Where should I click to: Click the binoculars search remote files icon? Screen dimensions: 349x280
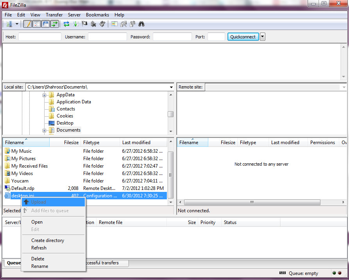[x=141, y=24]
